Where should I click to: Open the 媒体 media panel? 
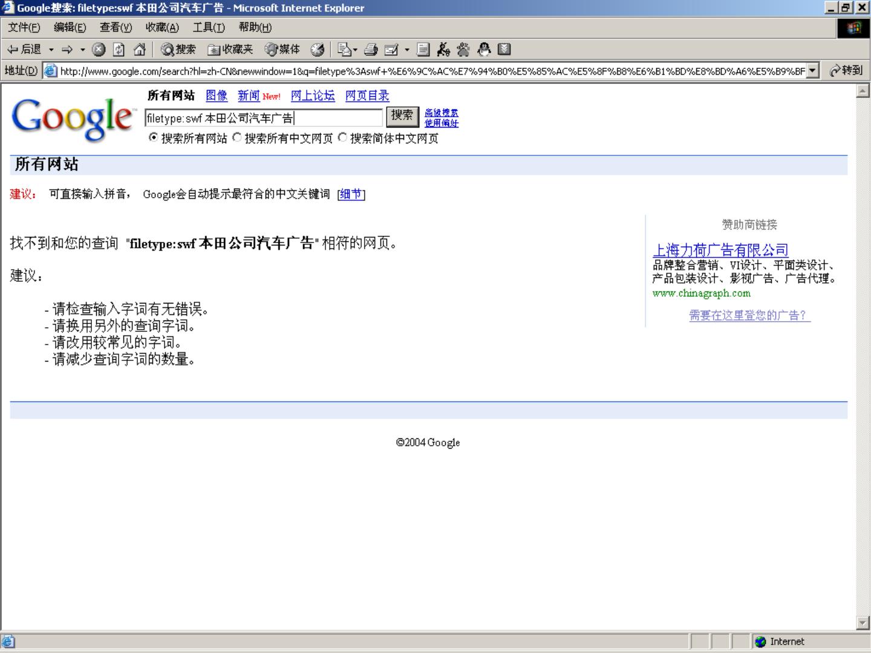282,50
